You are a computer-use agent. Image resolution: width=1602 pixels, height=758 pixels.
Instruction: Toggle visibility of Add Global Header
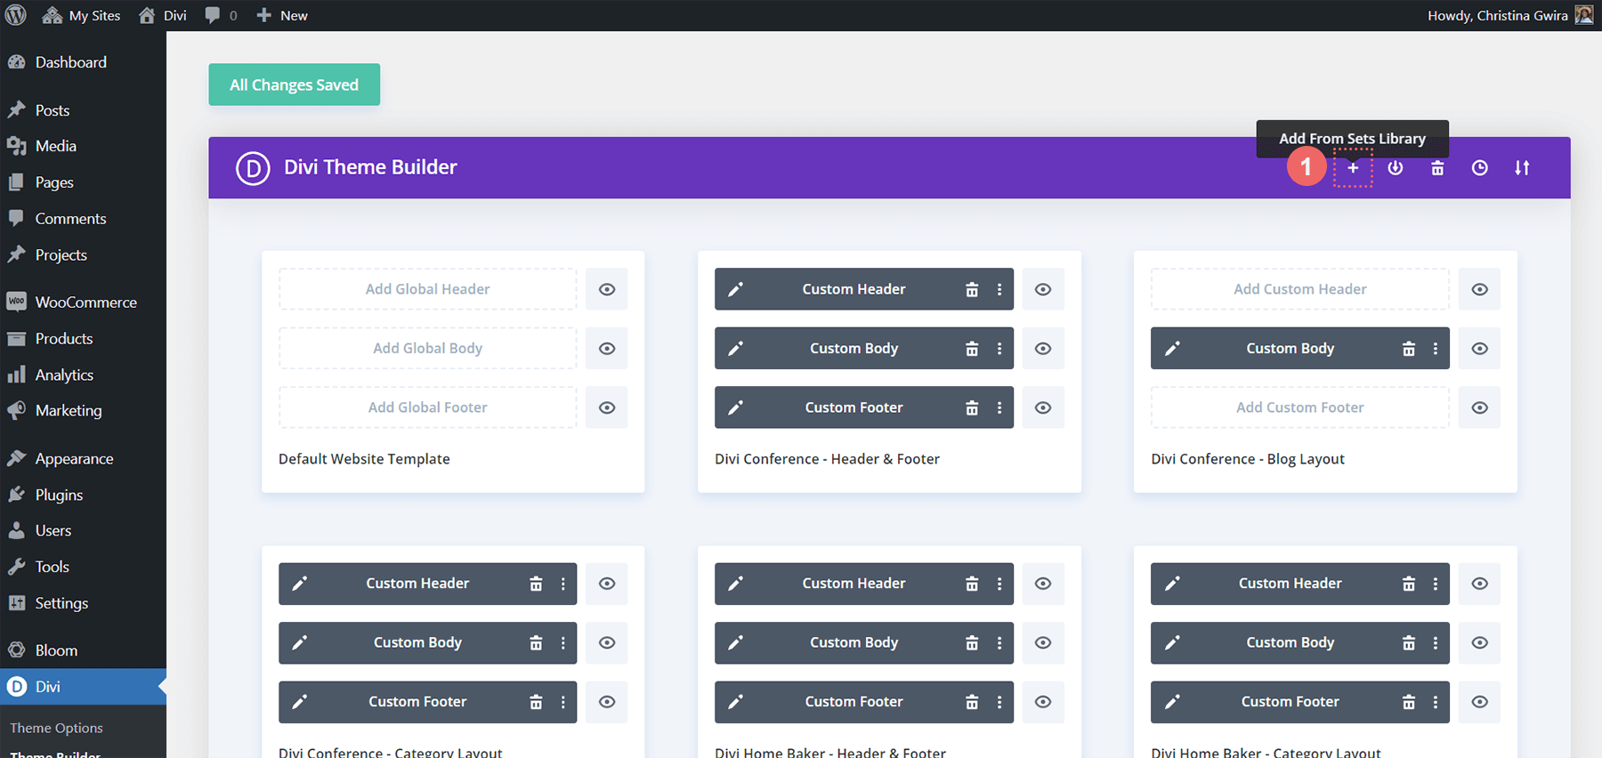click(607, 289)
